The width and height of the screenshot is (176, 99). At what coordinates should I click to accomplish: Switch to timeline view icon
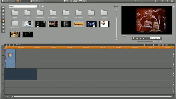click(x=163, y=45)
